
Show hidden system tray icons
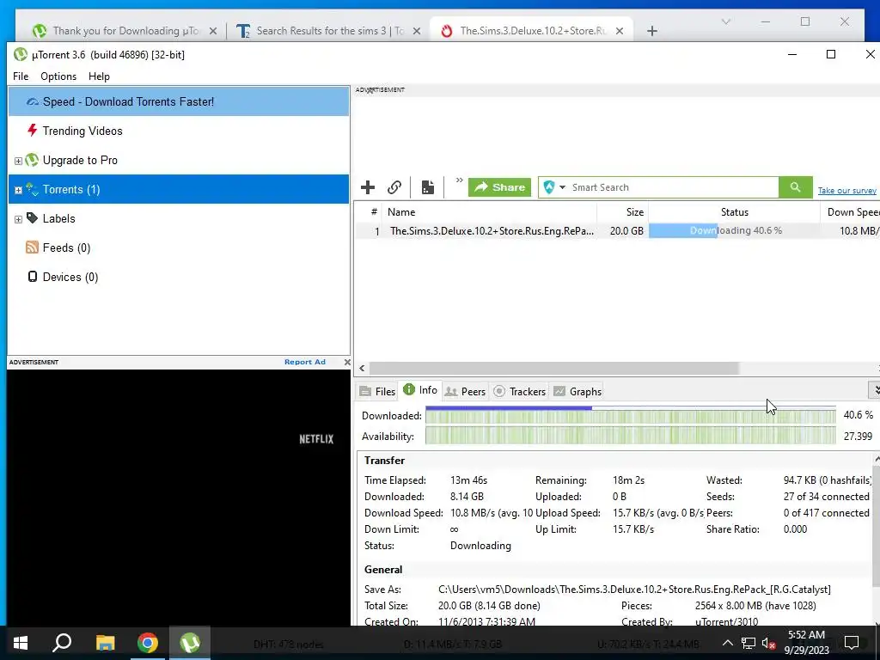click(x=727, y=643)
